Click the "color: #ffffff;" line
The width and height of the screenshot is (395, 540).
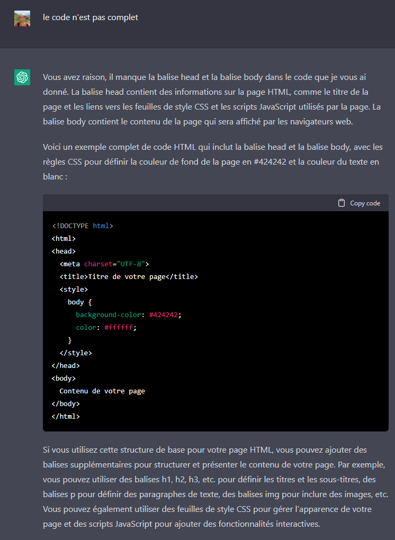pos(106,328)
